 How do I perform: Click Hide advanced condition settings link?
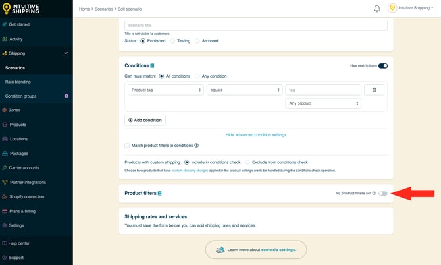pos(256,135)
